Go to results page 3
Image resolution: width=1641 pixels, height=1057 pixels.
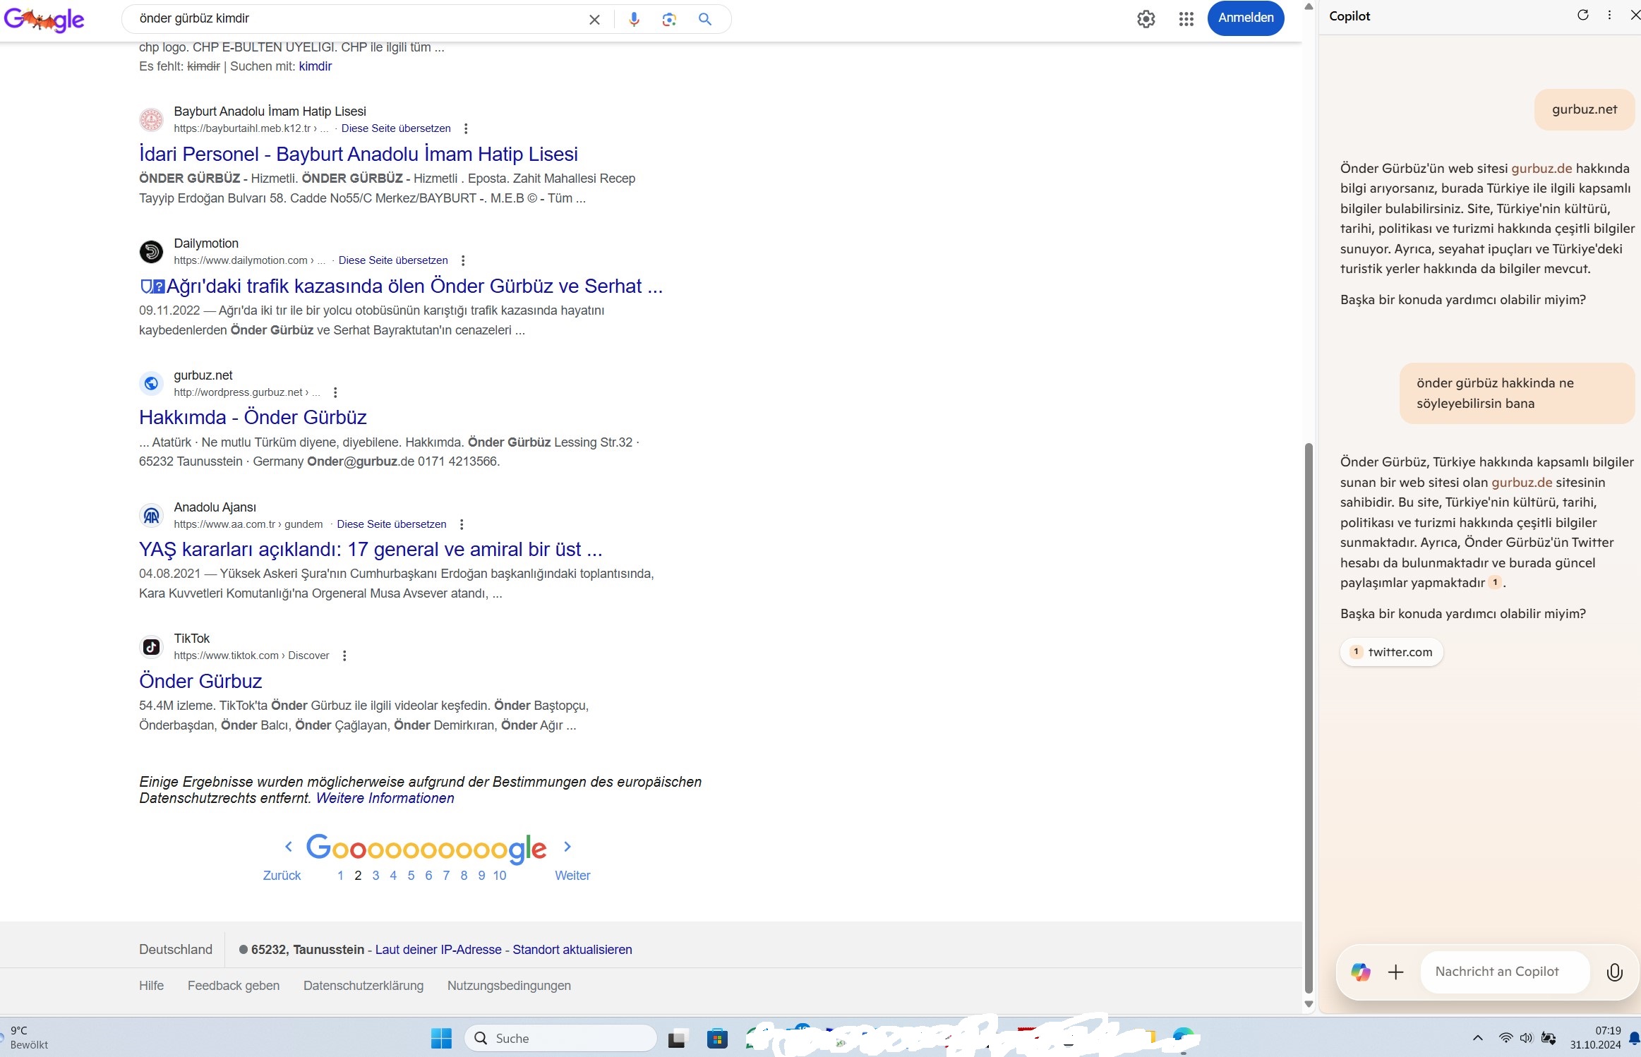point(375,875)
